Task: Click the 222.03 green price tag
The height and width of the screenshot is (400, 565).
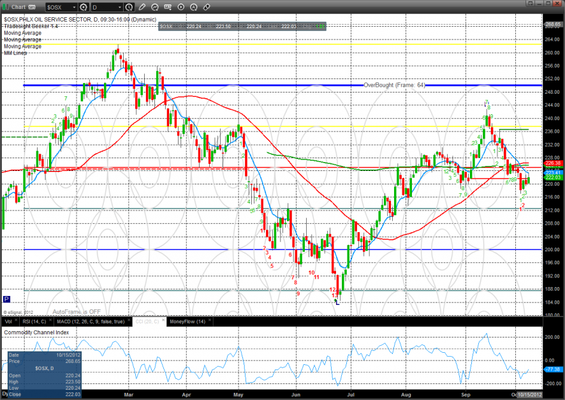Action: 553,177
